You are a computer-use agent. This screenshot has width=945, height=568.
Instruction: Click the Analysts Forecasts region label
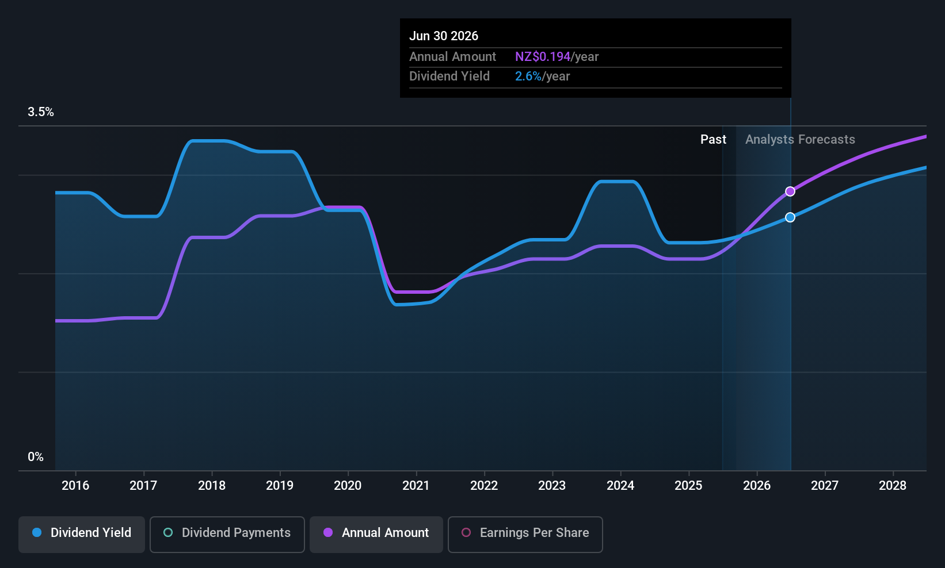point(800,140)
